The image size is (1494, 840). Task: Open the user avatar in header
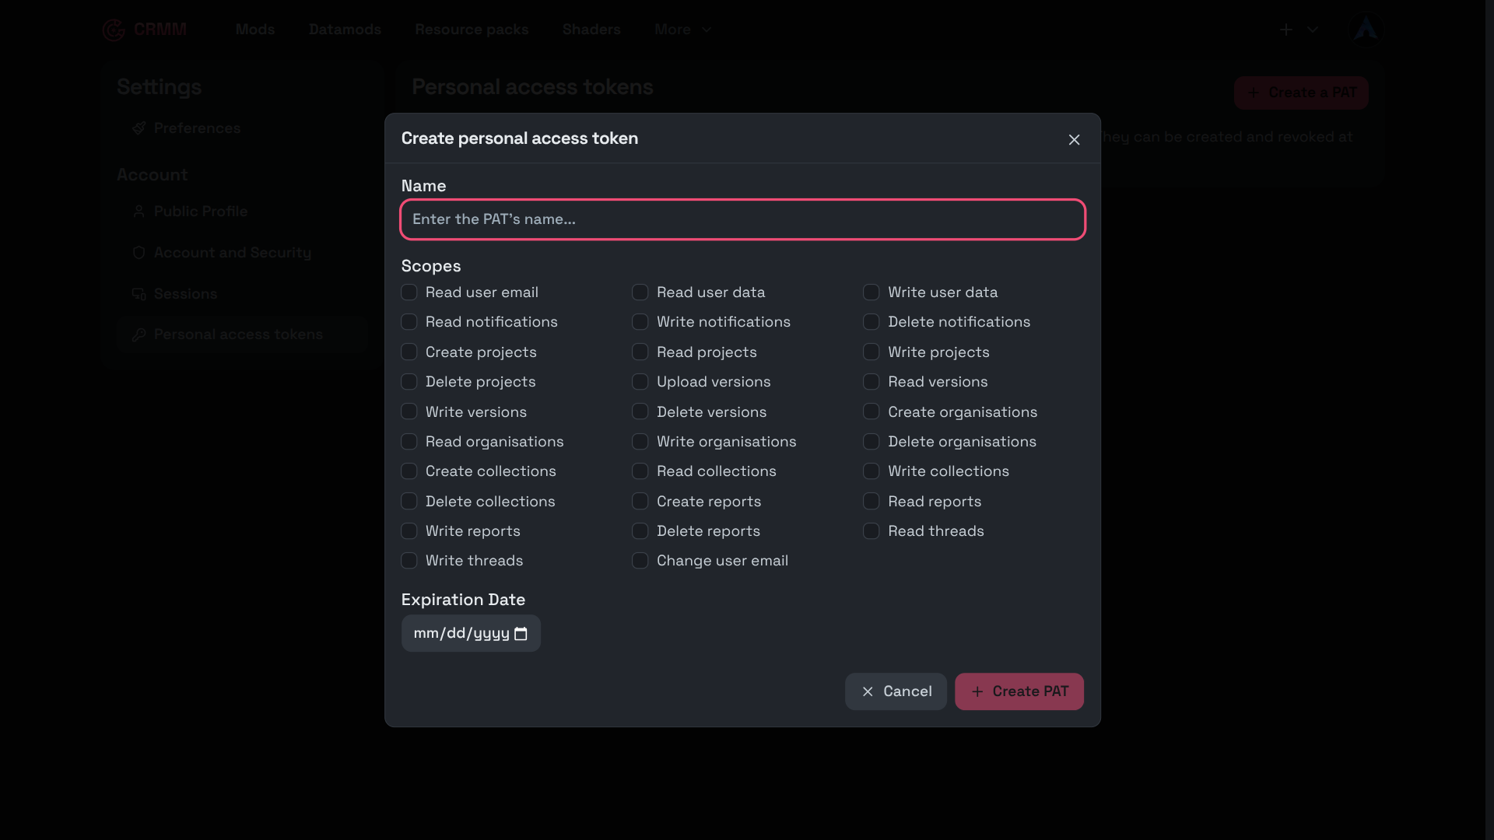point(1365,30)
